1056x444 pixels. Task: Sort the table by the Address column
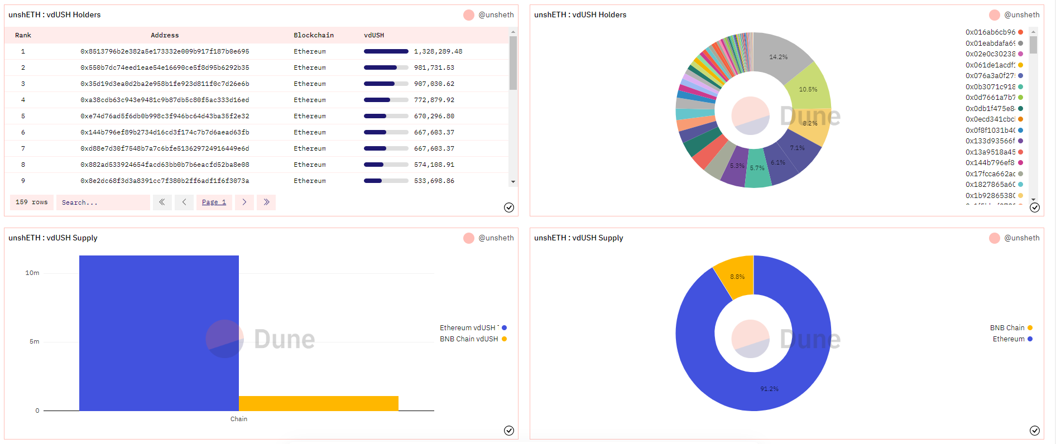pos(165,35)
